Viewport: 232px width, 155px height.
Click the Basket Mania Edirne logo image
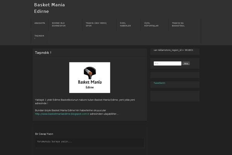coord(90,77)
